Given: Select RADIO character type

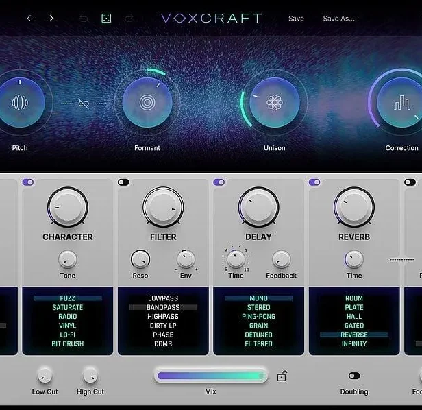Looking at the screenshot, I should pyautogui.click(x=68, y=317).
